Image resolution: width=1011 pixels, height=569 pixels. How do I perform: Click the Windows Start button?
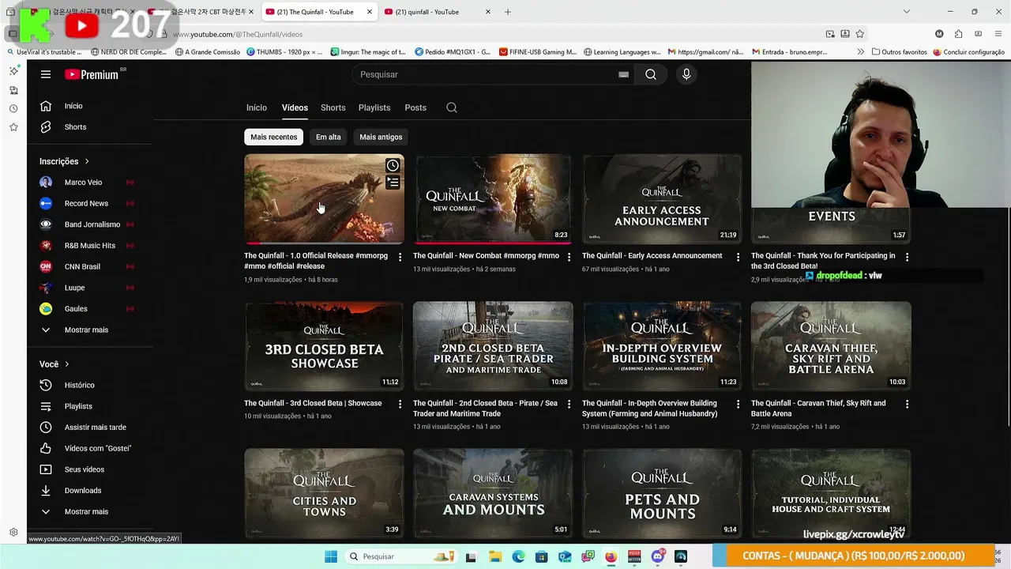[x=330, y=556]
